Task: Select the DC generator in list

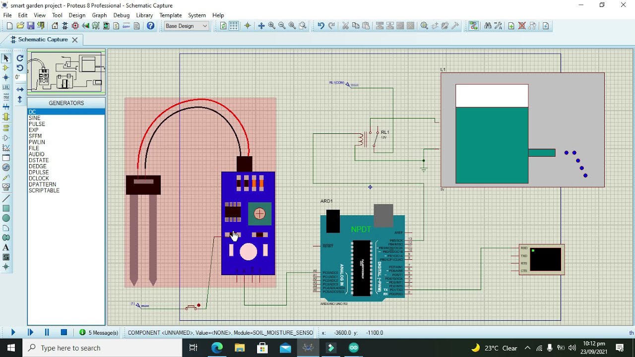Action: (x=66, y=112)
